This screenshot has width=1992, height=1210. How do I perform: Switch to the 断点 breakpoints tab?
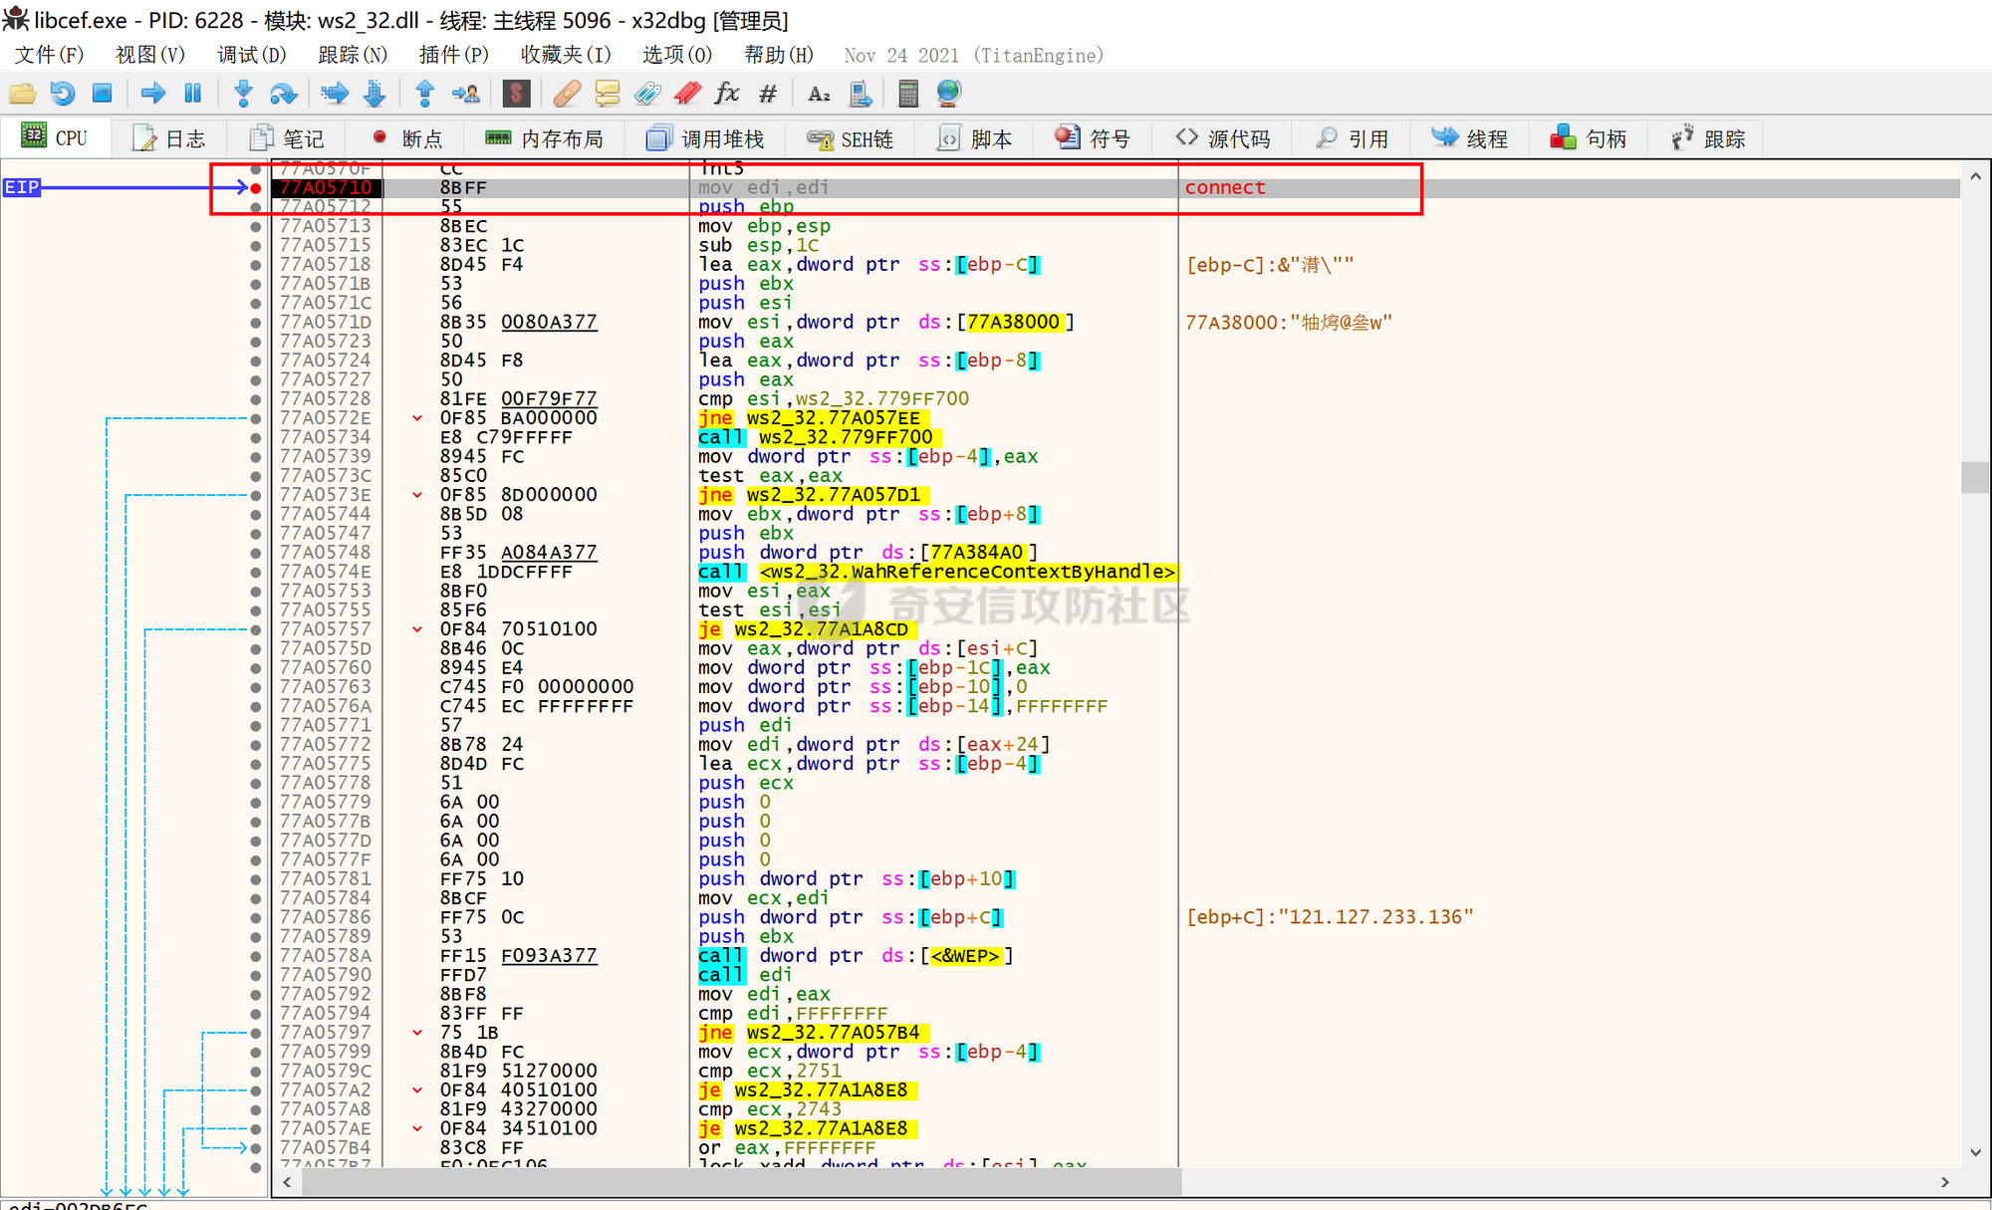pyautogui.click(x=407, y=138)
